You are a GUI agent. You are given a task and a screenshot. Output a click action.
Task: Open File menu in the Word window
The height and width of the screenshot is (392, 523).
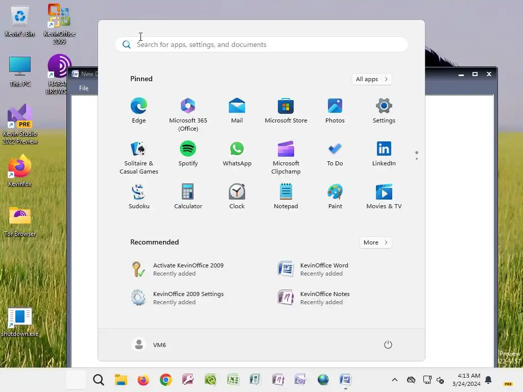point(84,88)
